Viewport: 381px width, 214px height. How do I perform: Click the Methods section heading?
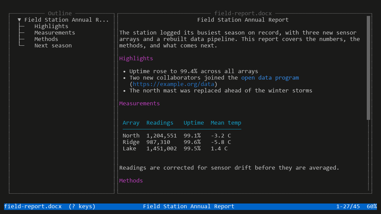[x=131, y=180]
